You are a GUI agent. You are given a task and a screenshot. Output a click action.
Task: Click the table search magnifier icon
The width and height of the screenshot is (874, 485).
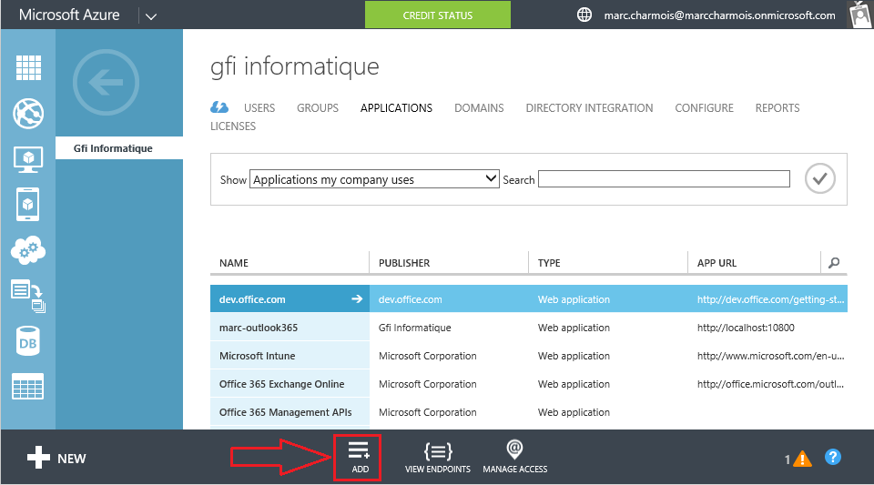pos(834,262)
